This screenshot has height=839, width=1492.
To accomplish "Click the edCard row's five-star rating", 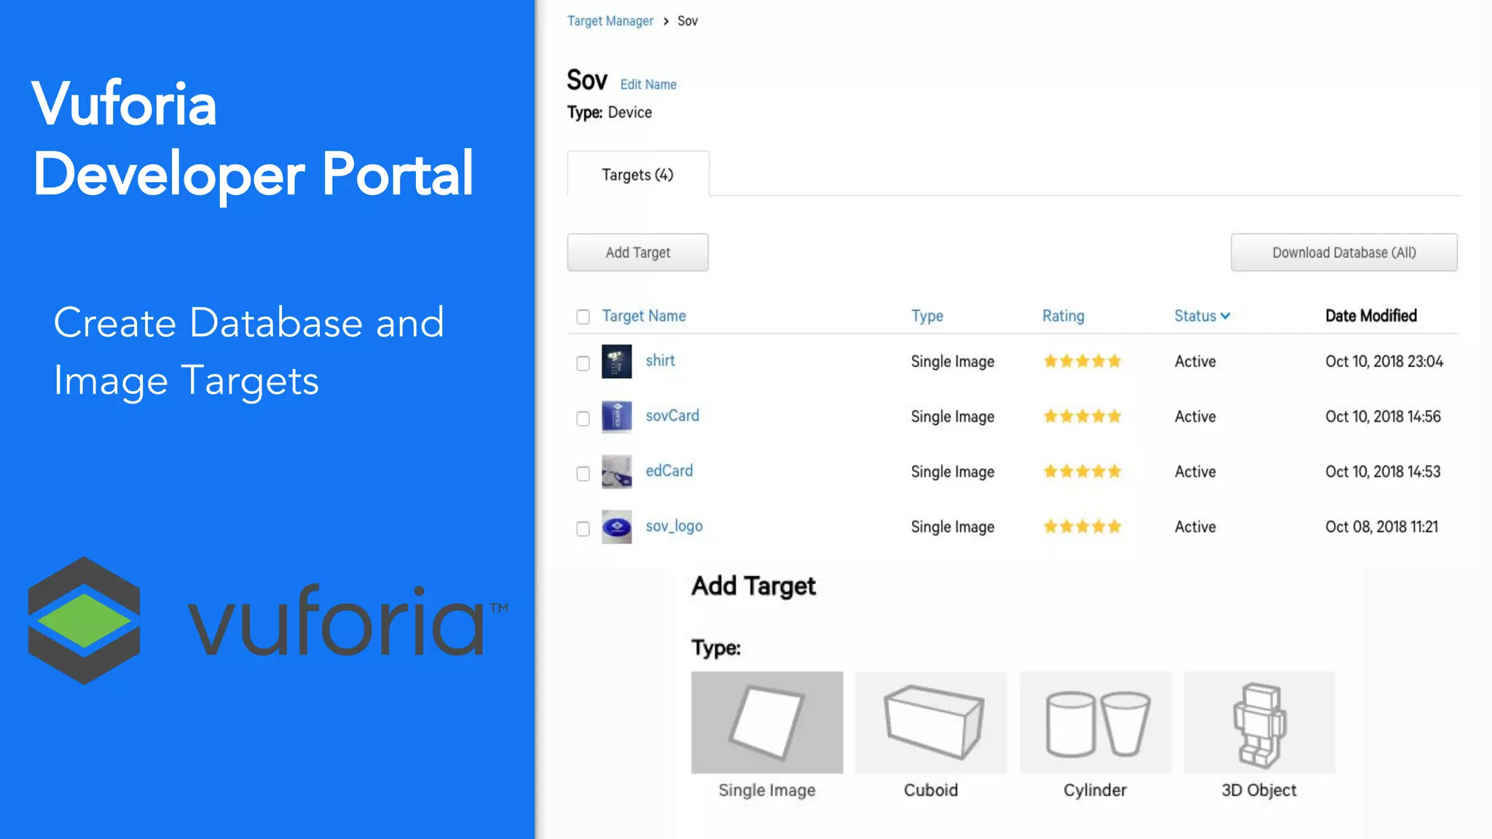I will [x=1082, y=472].
